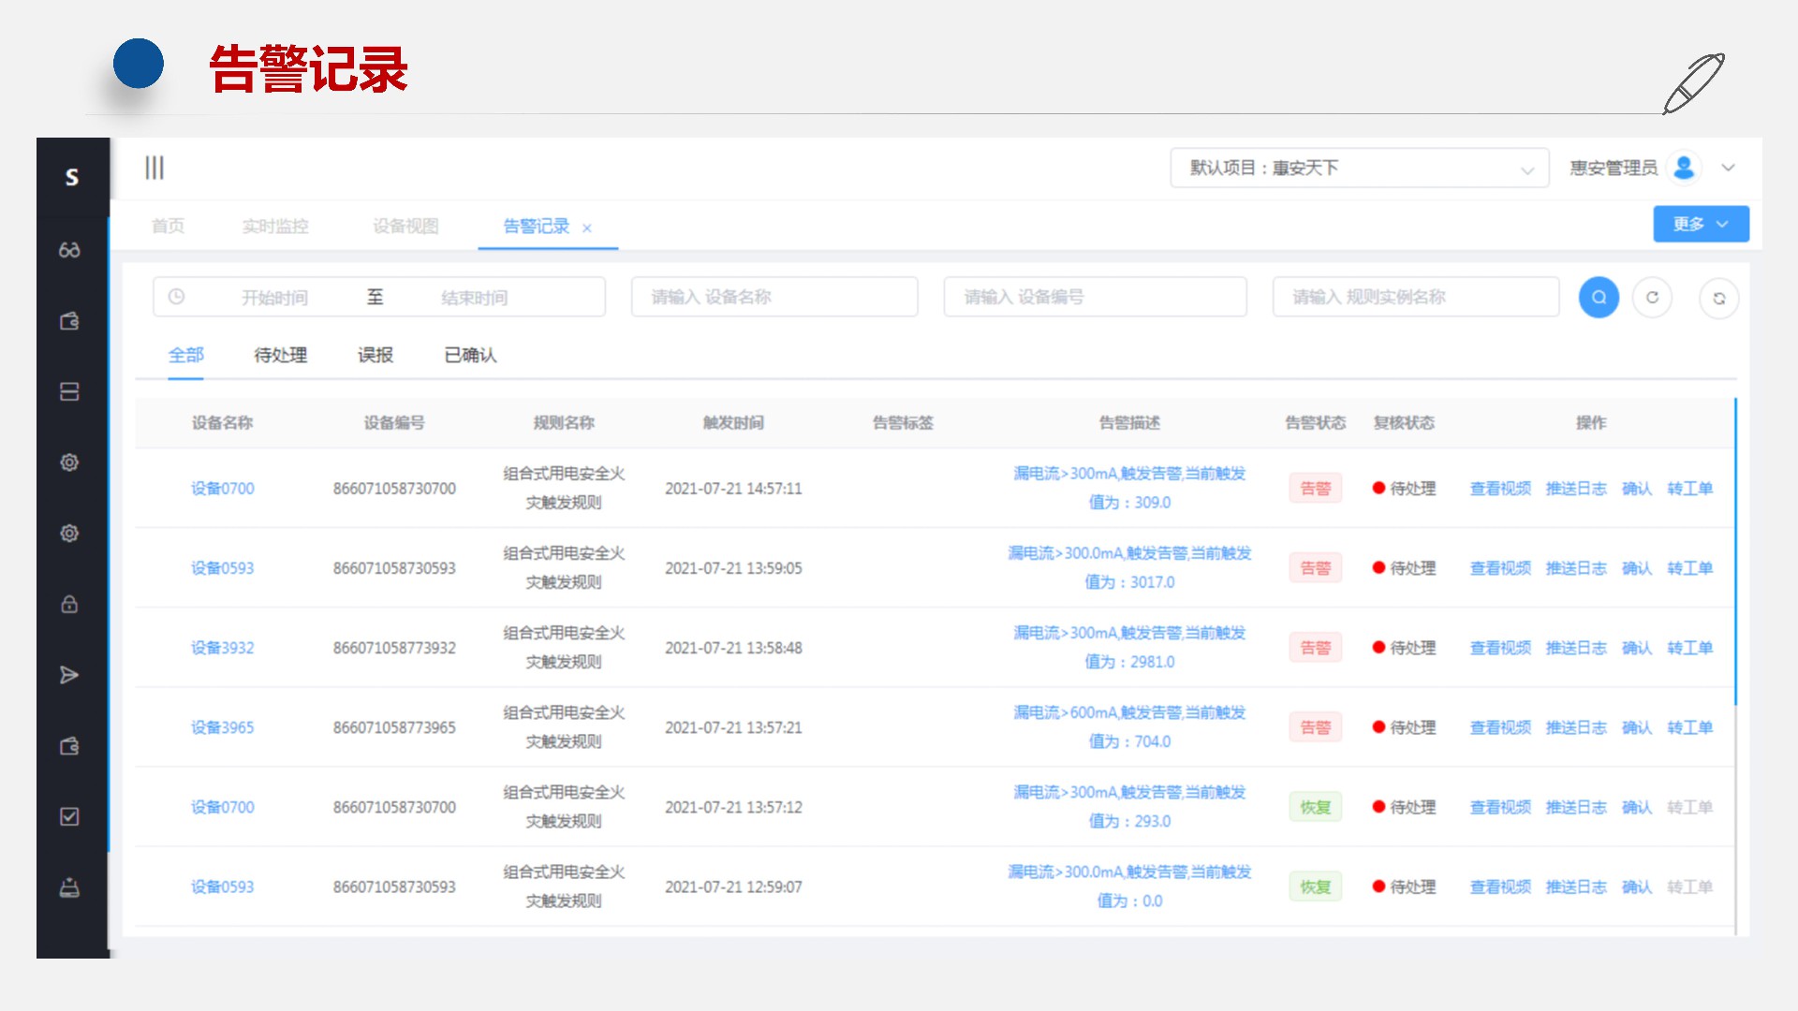This screenshot has width=1798, height=1011.
Task: Expand the 惠安管理员 user menu chevron
Action: 1729,168
